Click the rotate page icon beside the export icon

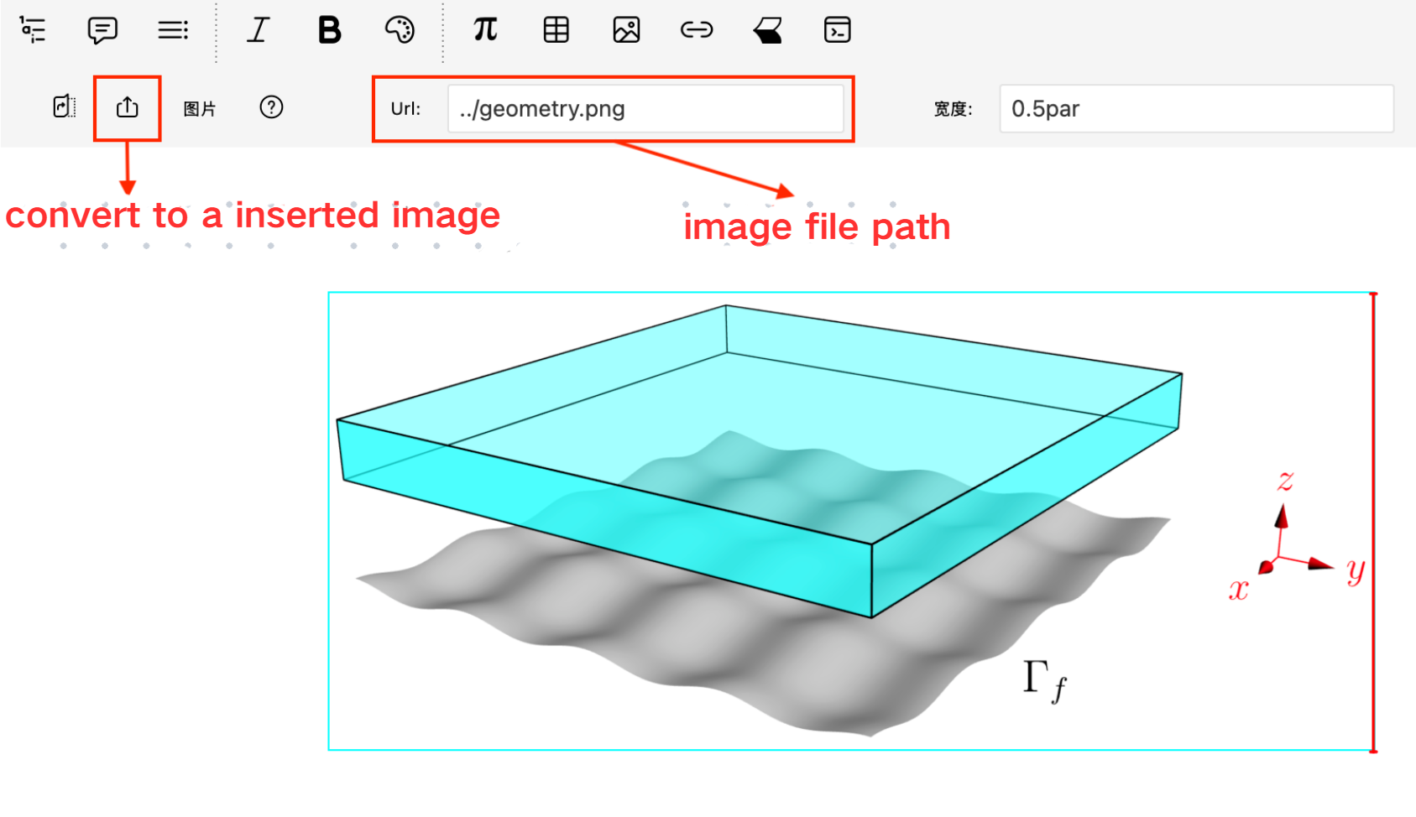pyautogui.click(x=65, y=107)
